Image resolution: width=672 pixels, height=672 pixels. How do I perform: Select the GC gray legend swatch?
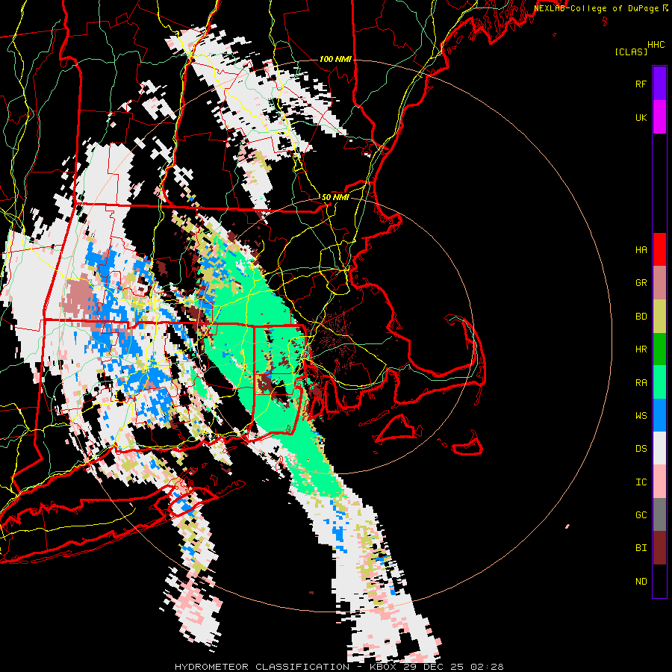tap(659, 514)
